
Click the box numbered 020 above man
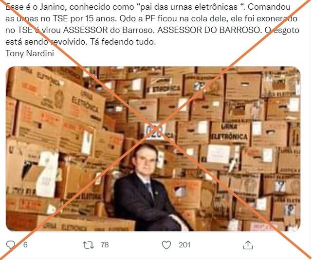click(x=158, y=130)
